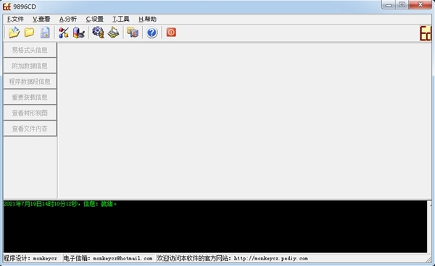Click the document save icon in toolbar
Image resolution: width=435 pixels, height=266 pixels.
coord(45,33)
